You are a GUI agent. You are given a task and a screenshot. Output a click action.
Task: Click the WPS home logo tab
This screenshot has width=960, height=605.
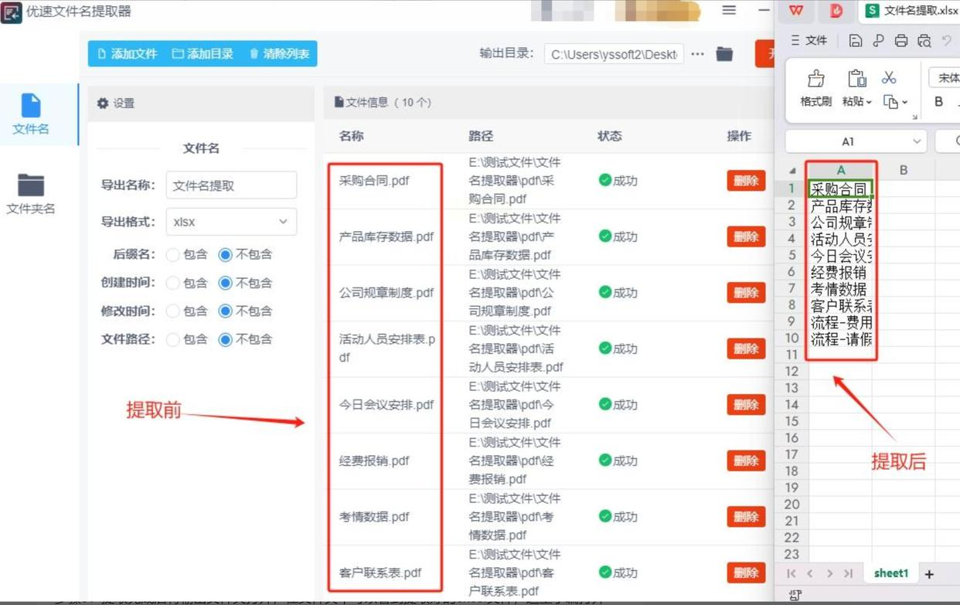[x=796, y=11]
